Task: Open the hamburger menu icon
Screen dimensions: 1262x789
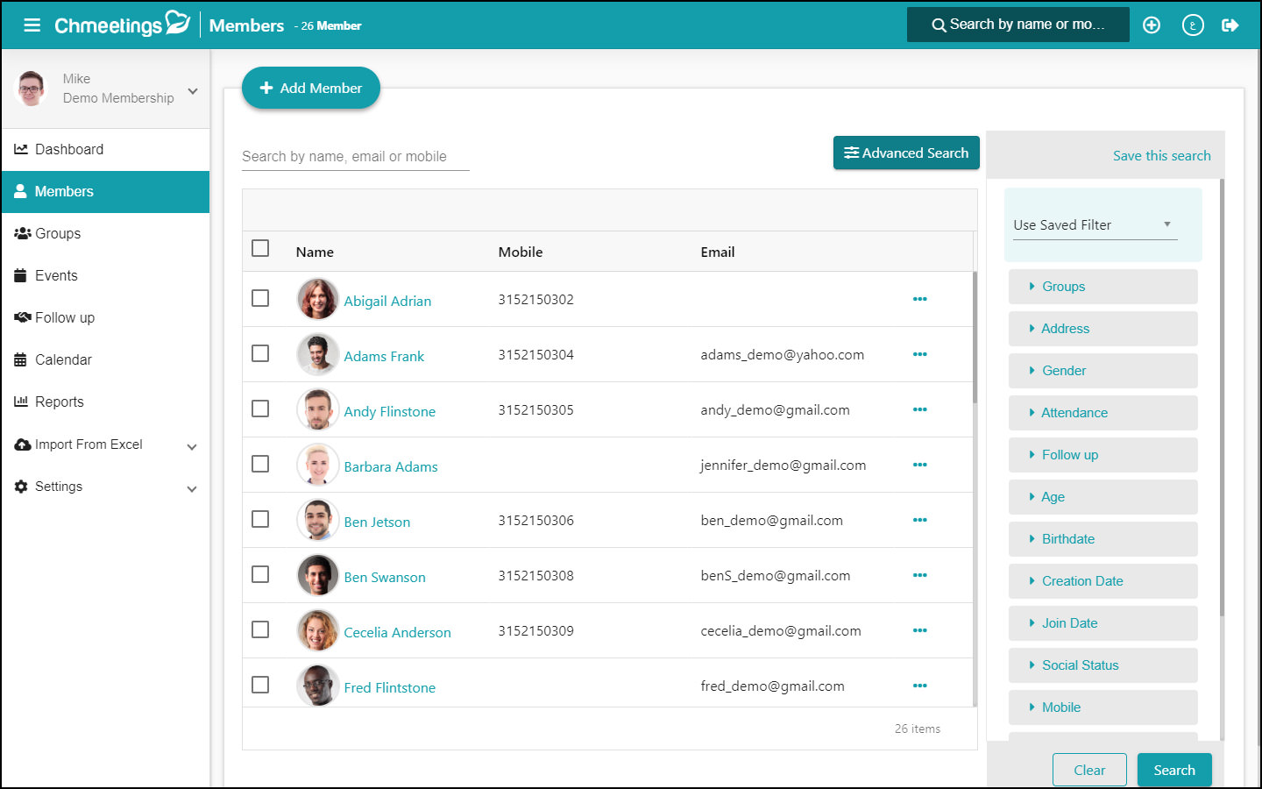Action: tap(32, 25)
